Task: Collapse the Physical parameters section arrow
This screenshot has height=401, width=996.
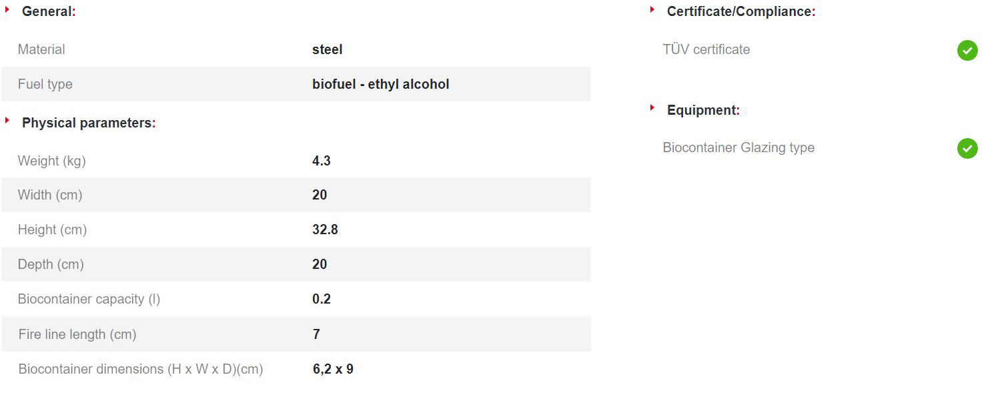Action: 7,121
